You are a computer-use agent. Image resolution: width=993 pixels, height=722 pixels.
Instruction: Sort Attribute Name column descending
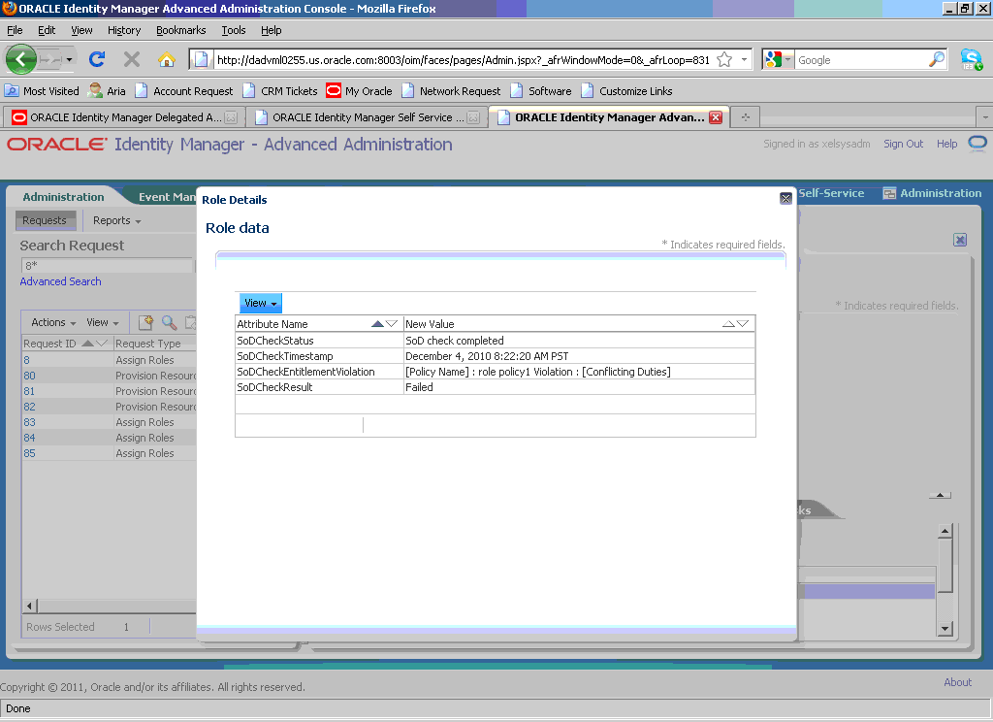click(x=393, y=323)
